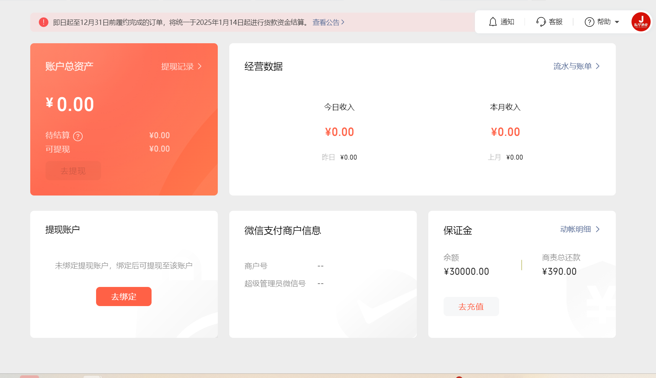Open 客服 customer service

556,22
